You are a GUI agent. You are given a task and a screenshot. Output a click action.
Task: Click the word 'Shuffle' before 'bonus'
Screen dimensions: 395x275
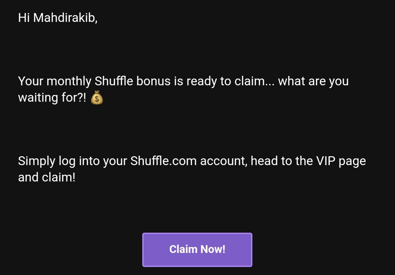pyautogui.click(x=114, y=81)
